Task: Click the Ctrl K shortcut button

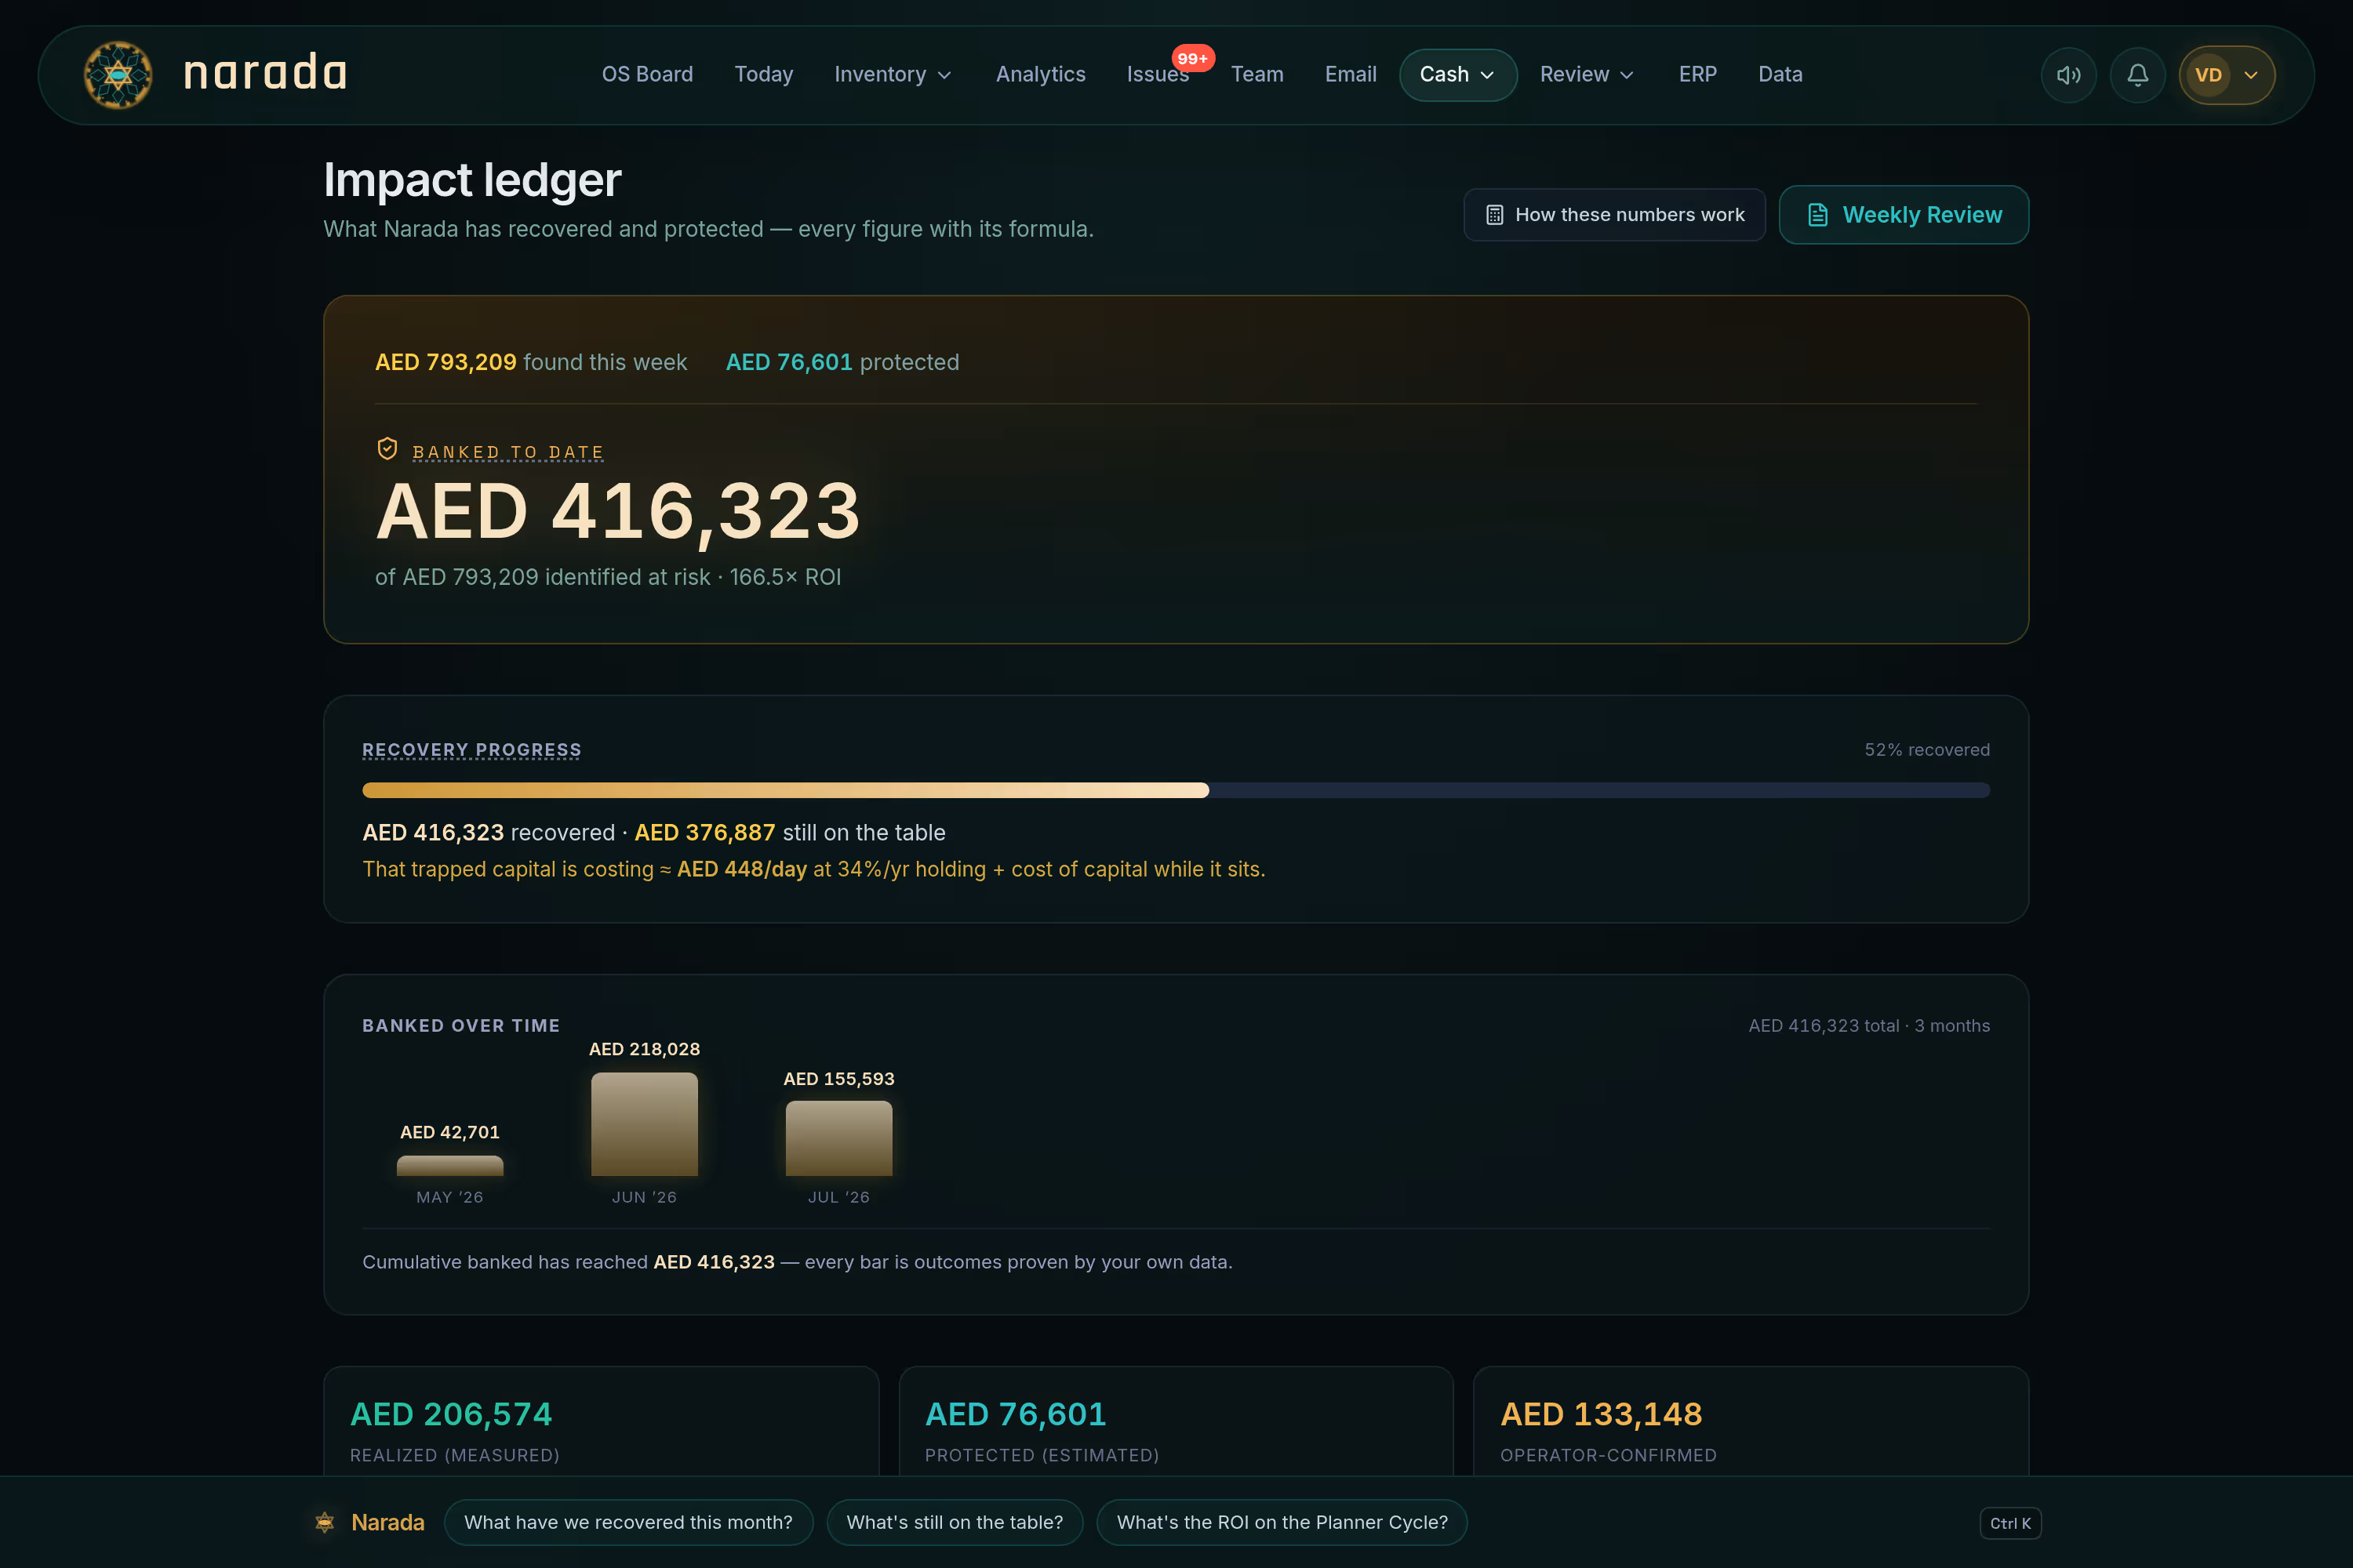Action: pos(2009,1523)
